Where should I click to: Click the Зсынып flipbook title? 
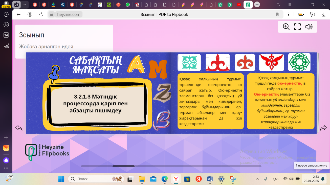(32, 35)
